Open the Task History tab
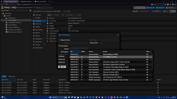 point(39,30)
